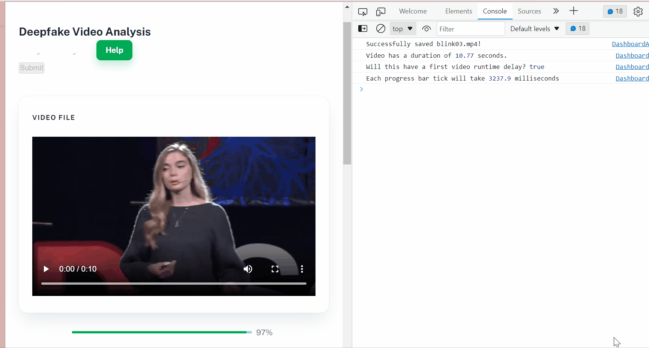Mute the video audio

pos(248,269)
